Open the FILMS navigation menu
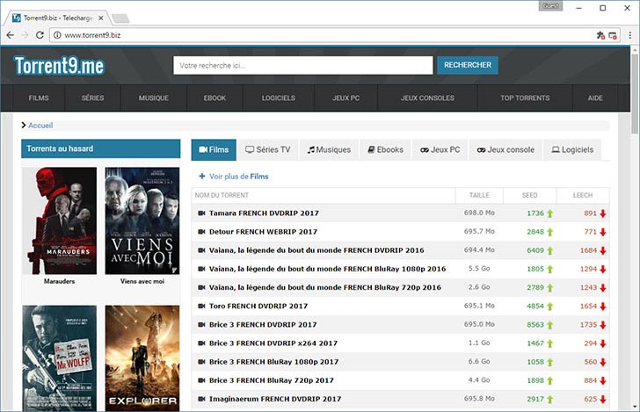The image size is (640, 412). pyautogui.click(x=39, y=98)
